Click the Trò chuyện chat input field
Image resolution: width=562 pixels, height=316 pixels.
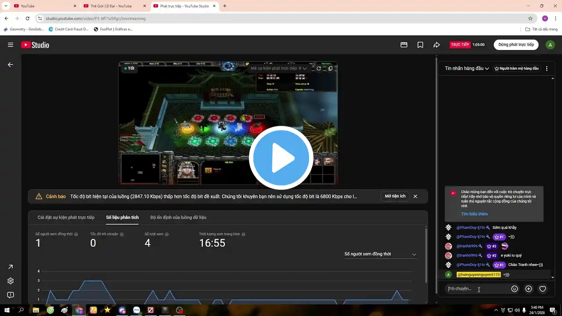476,289
